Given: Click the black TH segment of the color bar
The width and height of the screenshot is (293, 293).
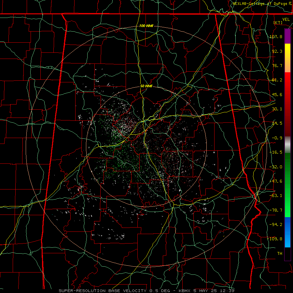Looking at the screenshot, I should point(287,254).
